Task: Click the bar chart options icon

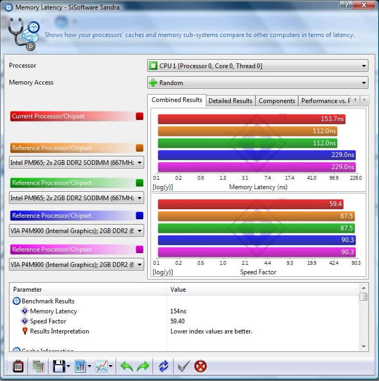Action: coord(80,366)
